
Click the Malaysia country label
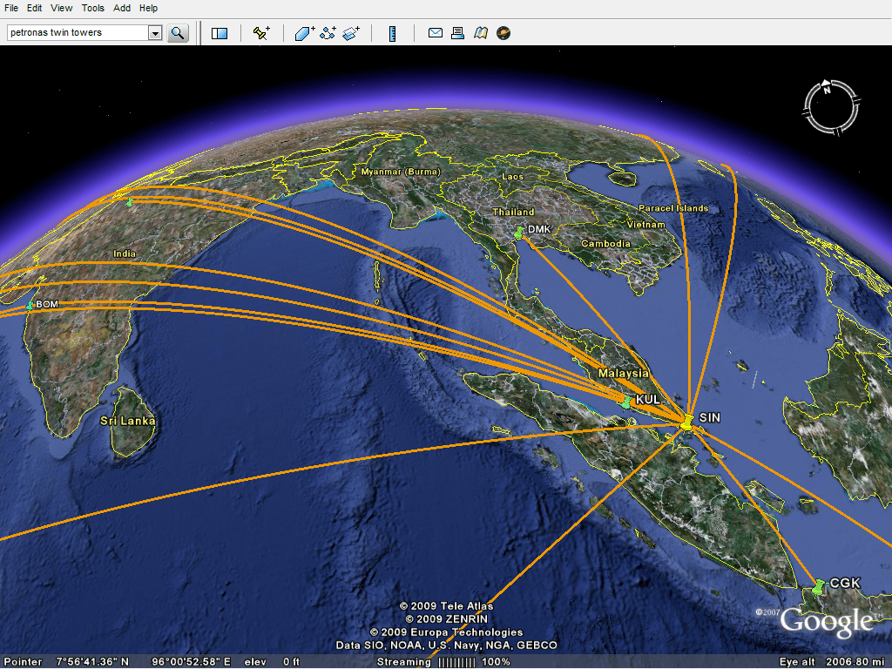(x=623, y=373)
